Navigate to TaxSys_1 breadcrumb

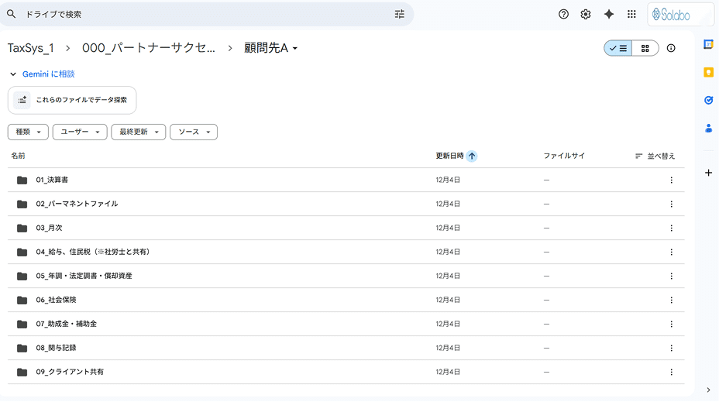tap(31, 48)
